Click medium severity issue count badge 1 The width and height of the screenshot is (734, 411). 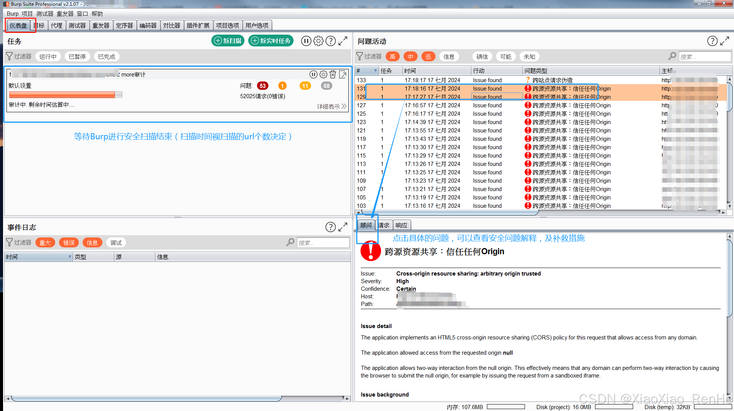(282, 86)
